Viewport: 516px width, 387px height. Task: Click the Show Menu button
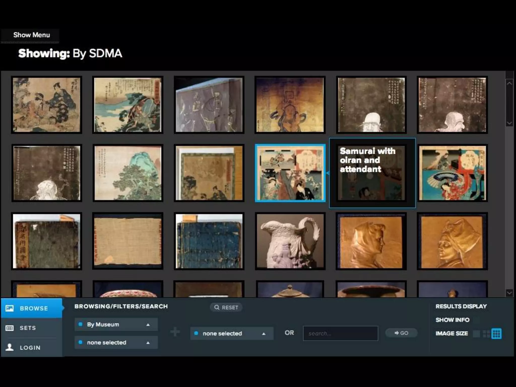(31, 35)
